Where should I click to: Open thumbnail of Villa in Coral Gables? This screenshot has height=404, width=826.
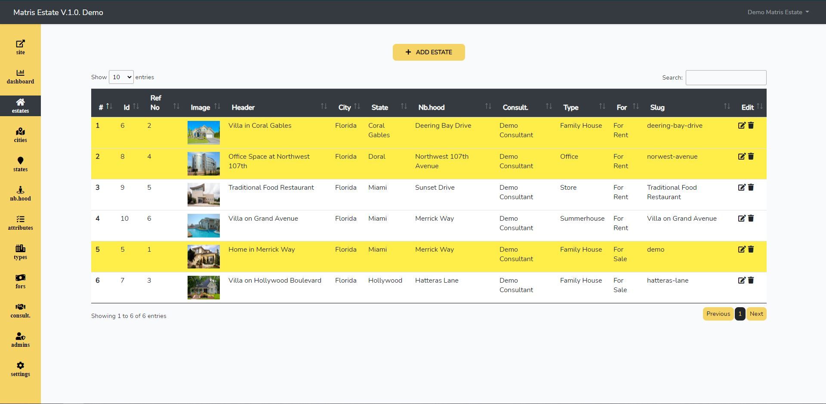pyautogui.click(x=203, y=133)
